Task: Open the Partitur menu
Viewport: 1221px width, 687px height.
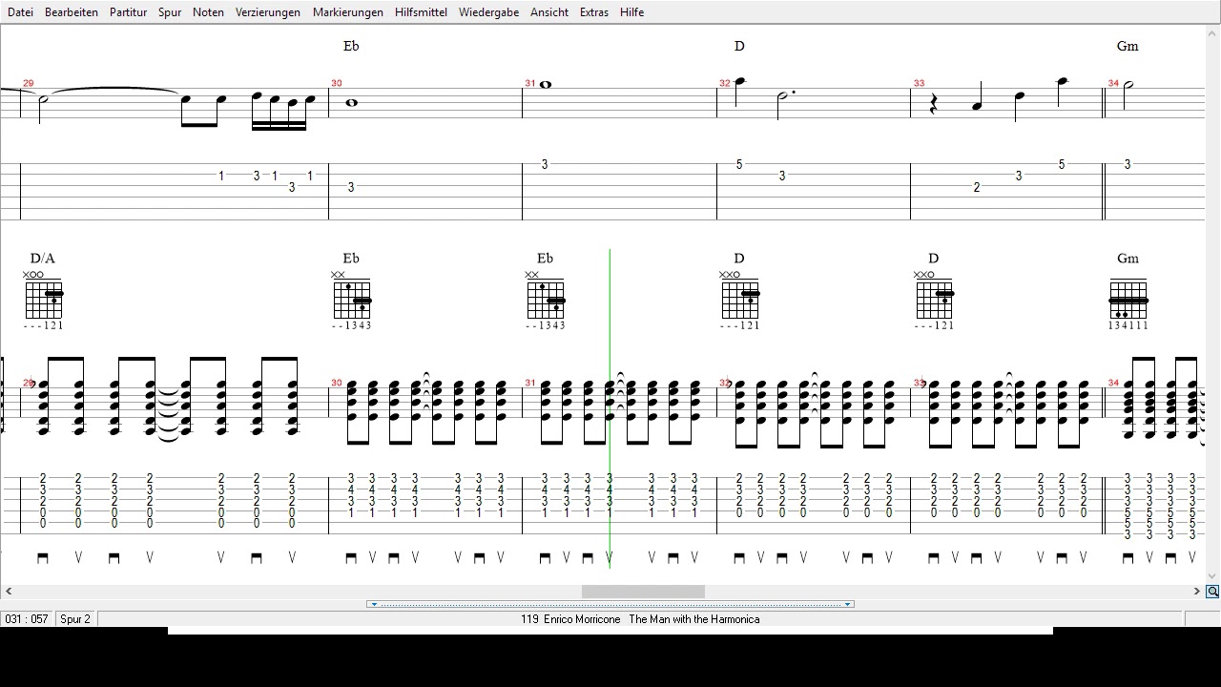Action: (128, 12)
